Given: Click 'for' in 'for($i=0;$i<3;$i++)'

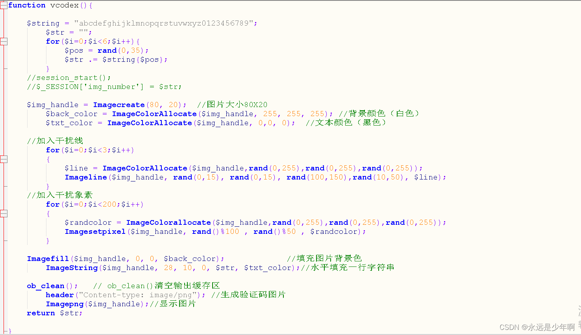Looking at the screenshot, I should tap(53, 150).
